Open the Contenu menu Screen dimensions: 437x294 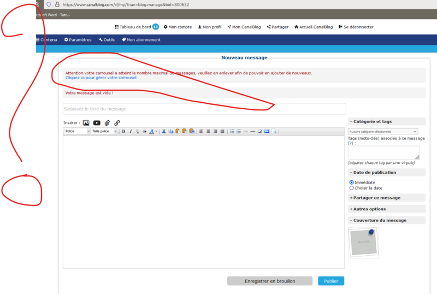click(46, 40)
